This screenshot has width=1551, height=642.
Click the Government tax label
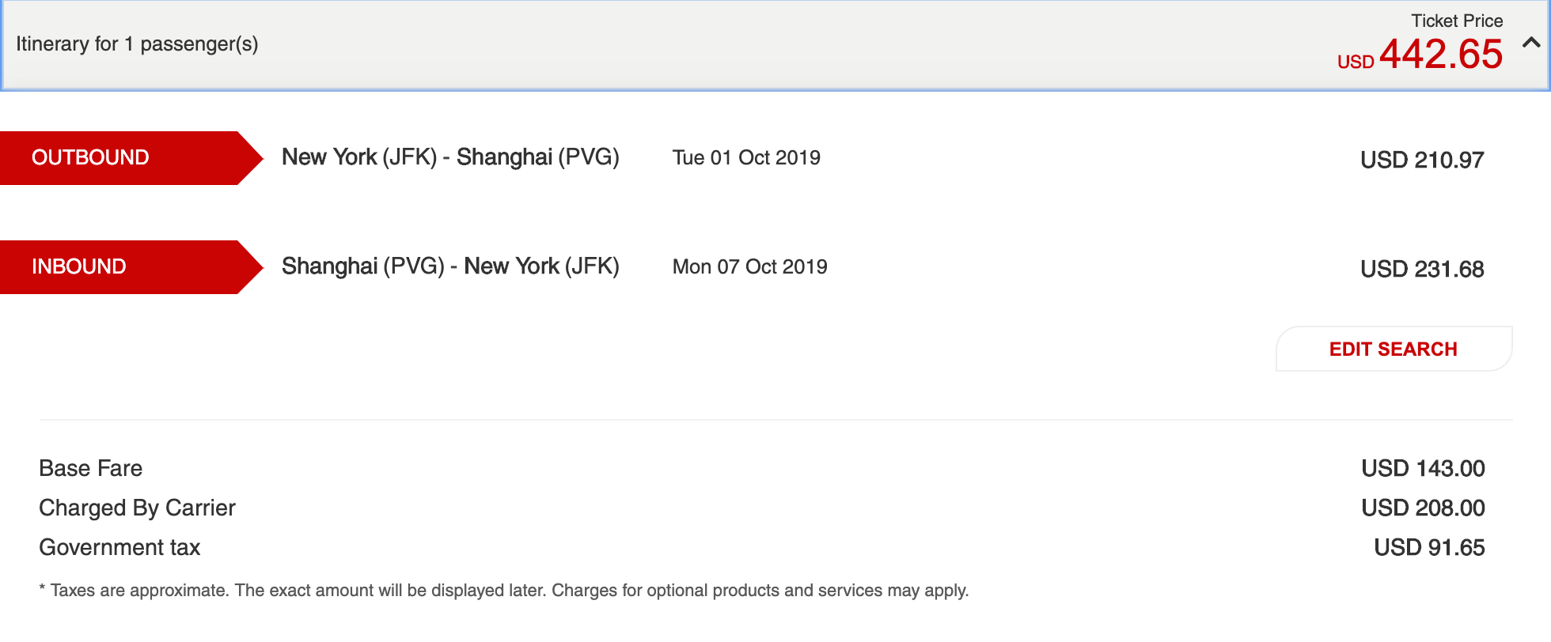point(119,547)
